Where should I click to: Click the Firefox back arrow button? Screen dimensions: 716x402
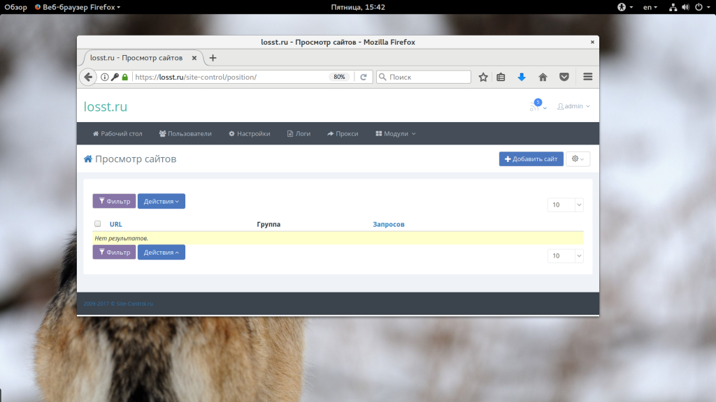tap(87, 77)
